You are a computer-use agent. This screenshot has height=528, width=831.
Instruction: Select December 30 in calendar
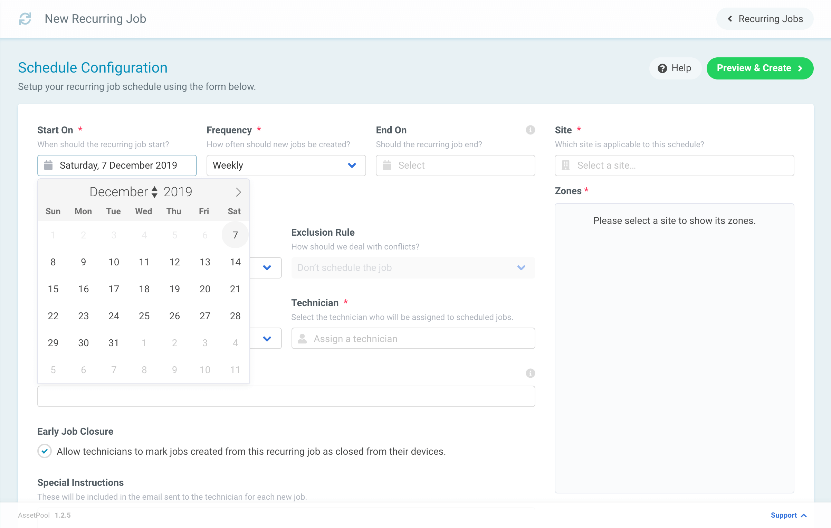(84, 343)
